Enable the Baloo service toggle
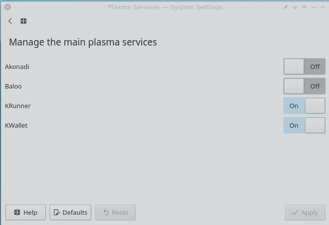This screenshot has width=329, height=225. pos(304,86)
